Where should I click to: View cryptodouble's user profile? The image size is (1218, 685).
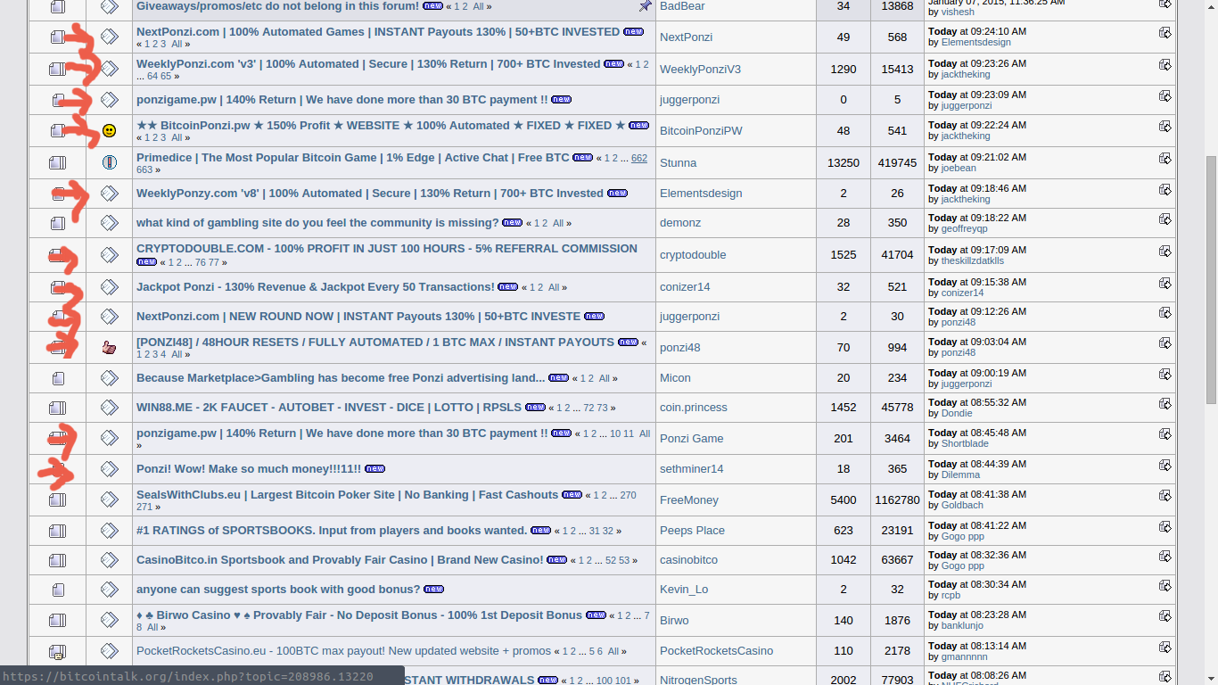coord(693,255)
